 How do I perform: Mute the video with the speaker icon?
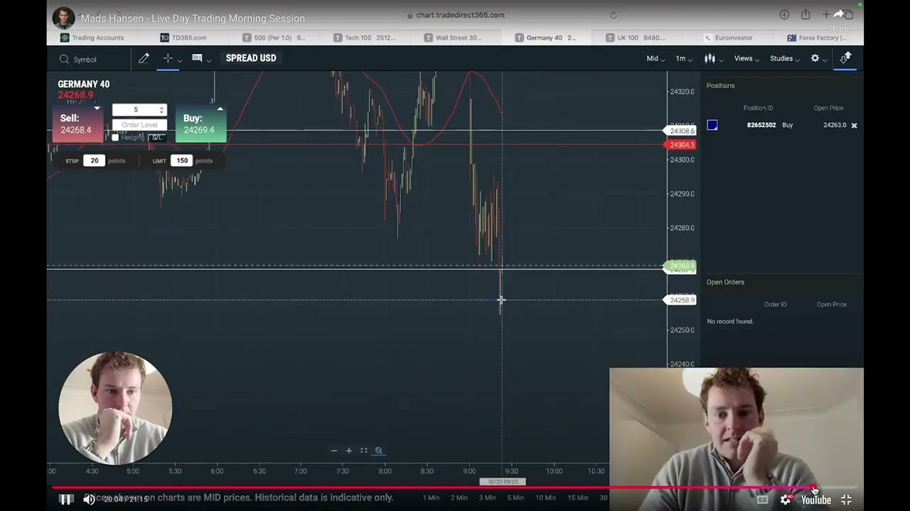[x=89, y=500]
